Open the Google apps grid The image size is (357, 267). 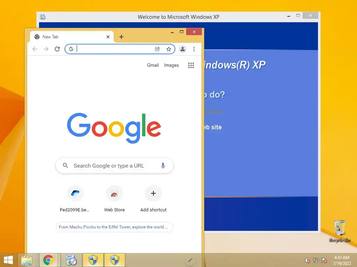[191, 65]
